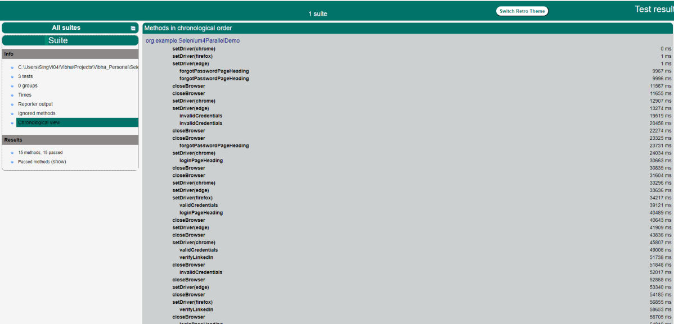The image size is (674, 324).
Task: Open the testng xml file path link
Action: [x=78, y=67]
